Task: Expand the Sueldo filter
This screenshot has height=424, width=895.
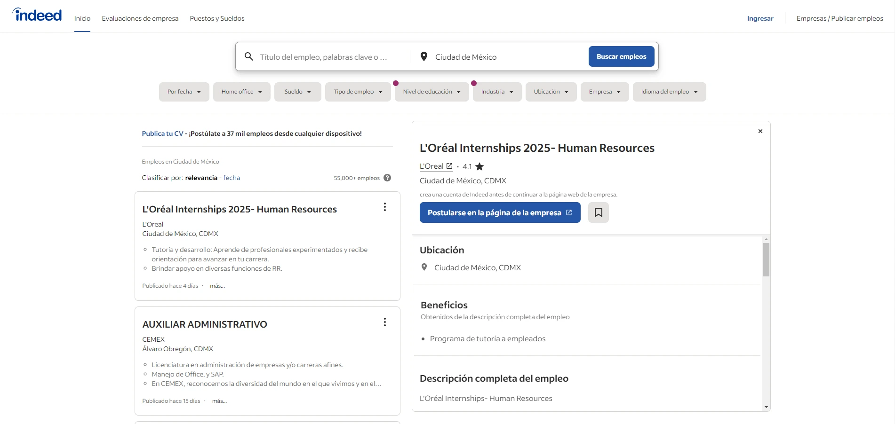Action: click(x=297, y=92)
